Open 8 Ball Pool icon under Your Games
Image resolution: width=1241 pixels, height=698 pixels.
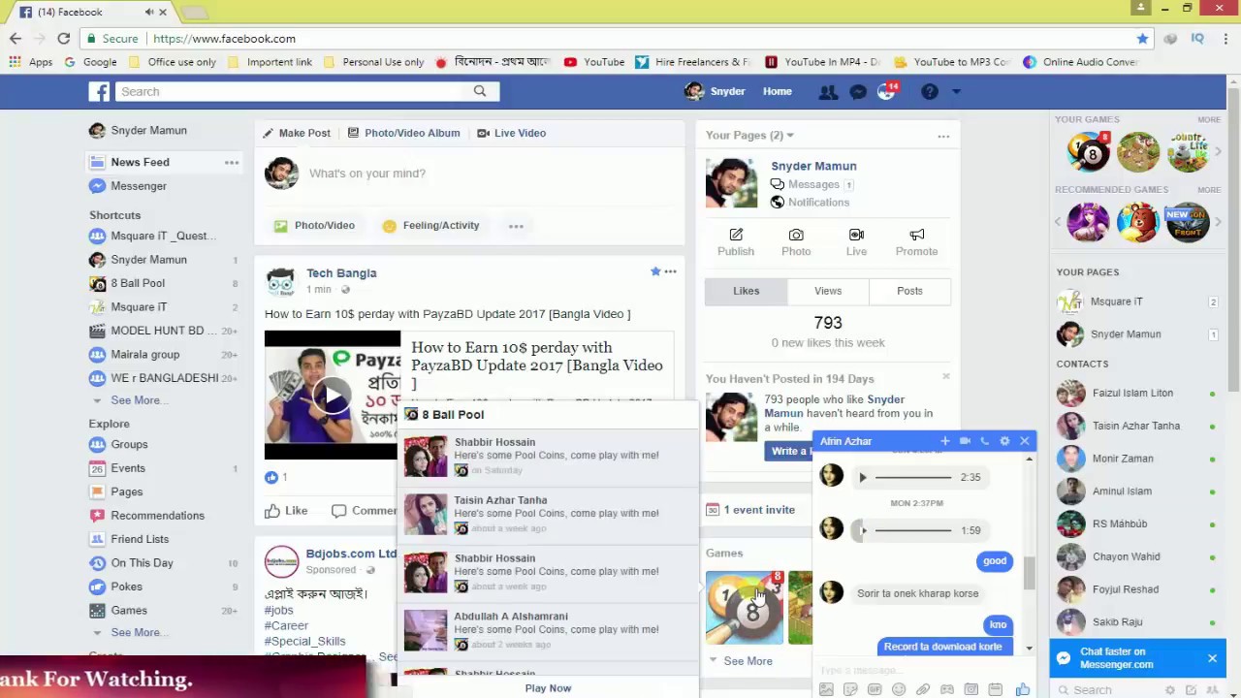[x=1089, y=152]
